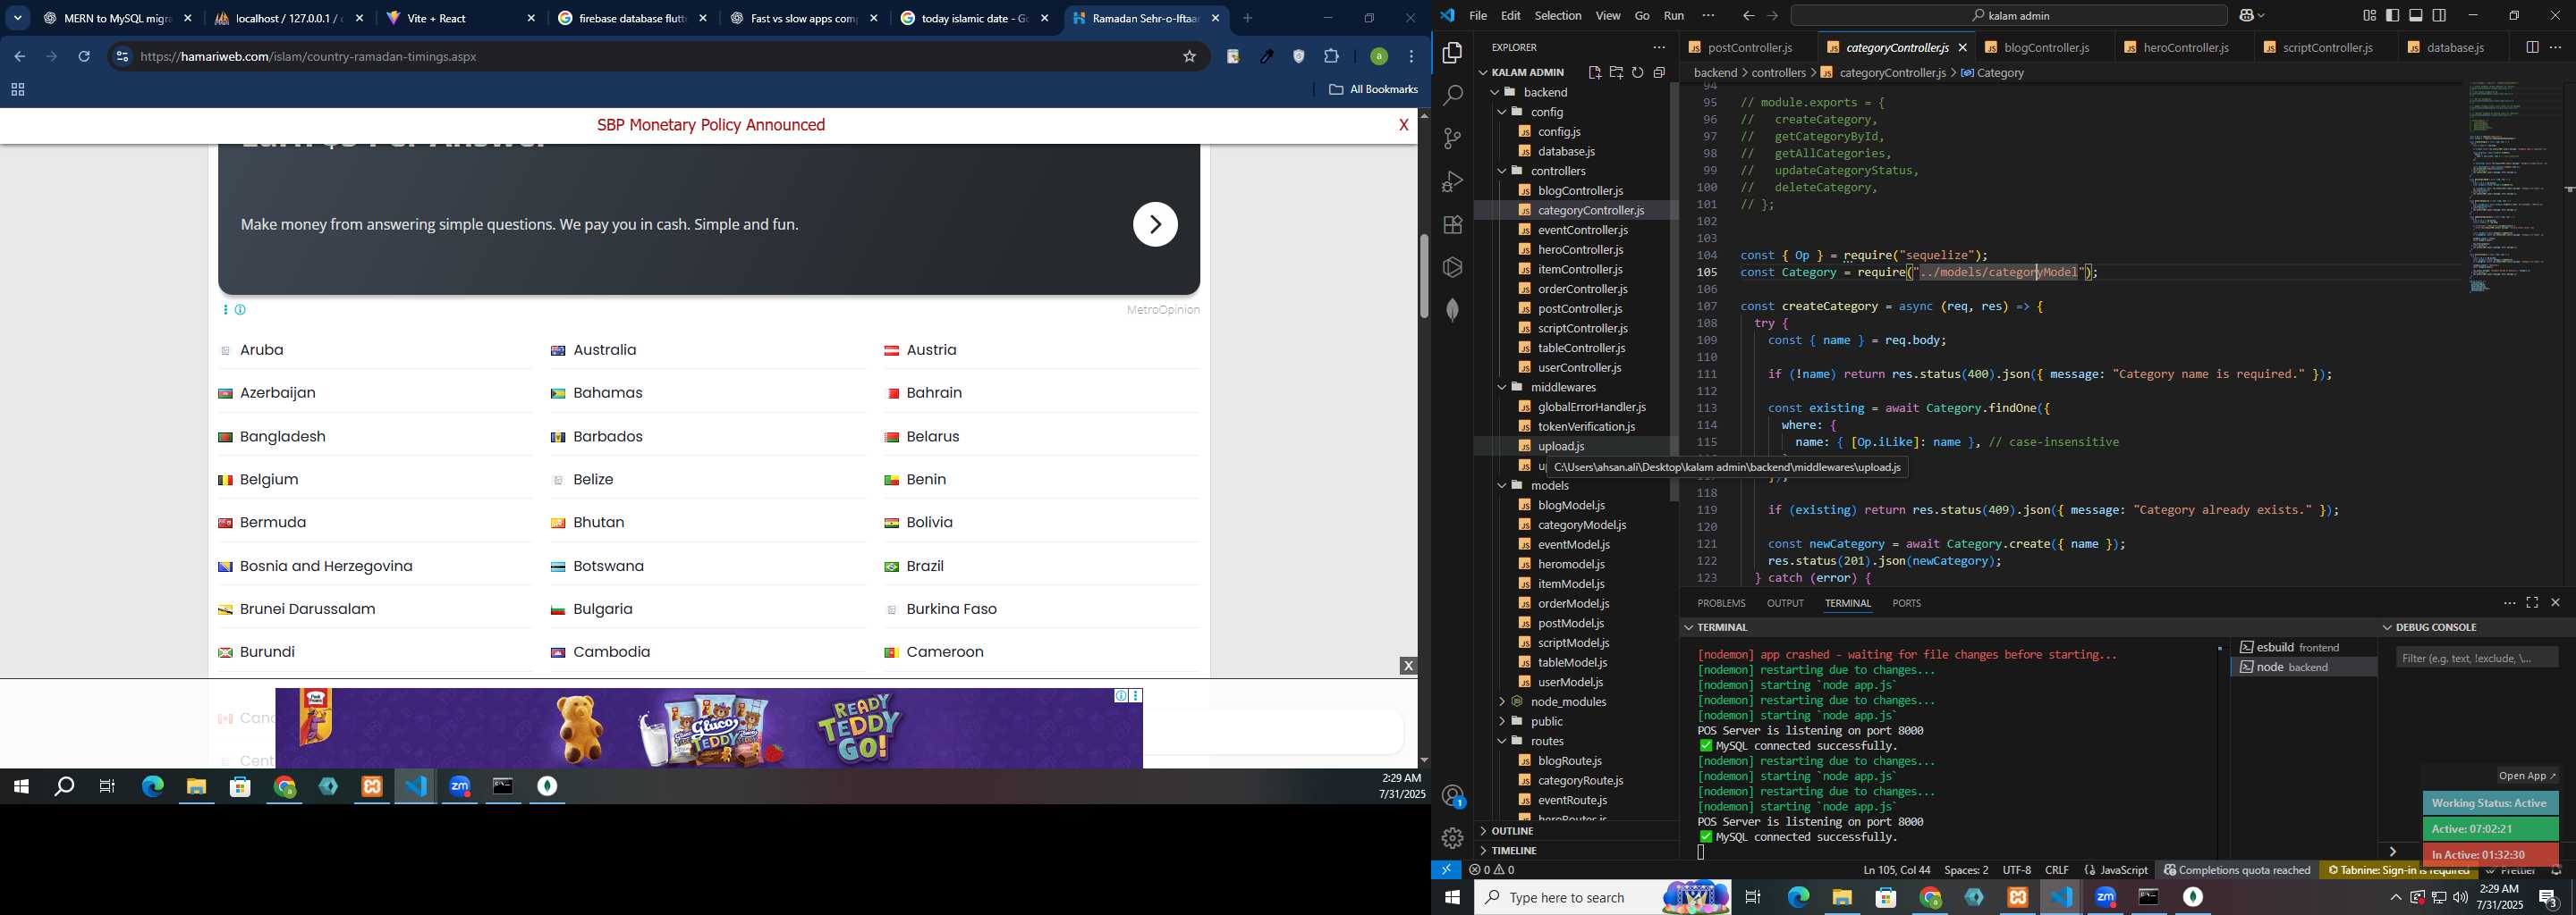Open the Australia country link
The image size is (2576, 915).
click(x=604, y=349)
